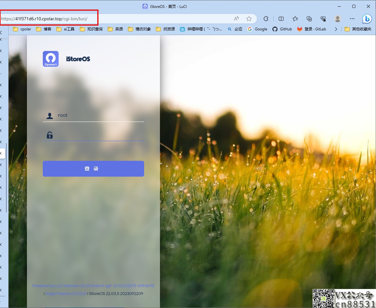
Task: Open the 模仿对象 bookmarks folder
Action: tap(139, 29)
